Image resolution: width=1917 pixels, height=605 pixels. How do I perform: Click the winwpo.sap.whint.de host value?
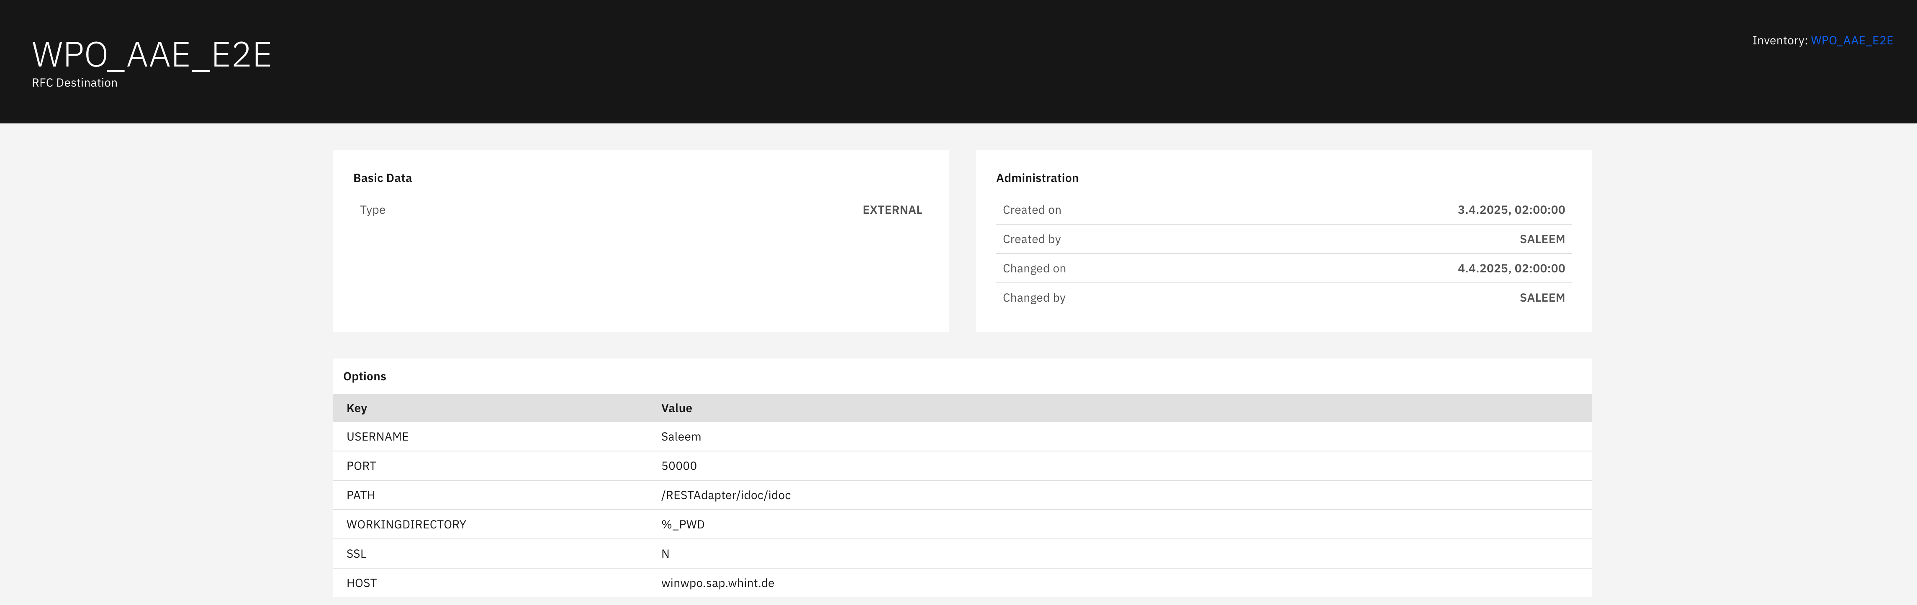coord(717,583)
